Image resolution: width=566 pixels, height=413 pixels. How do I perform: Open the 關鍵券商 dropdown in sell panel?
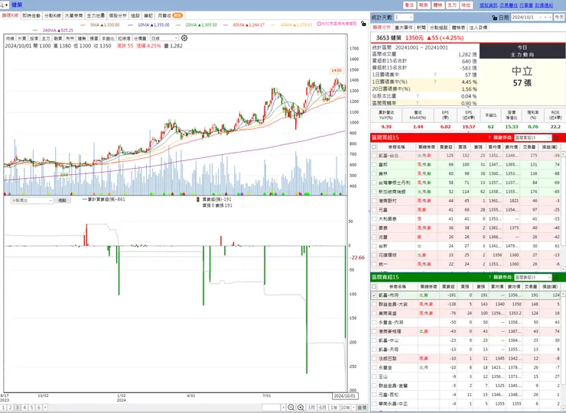tap(533, 277)
